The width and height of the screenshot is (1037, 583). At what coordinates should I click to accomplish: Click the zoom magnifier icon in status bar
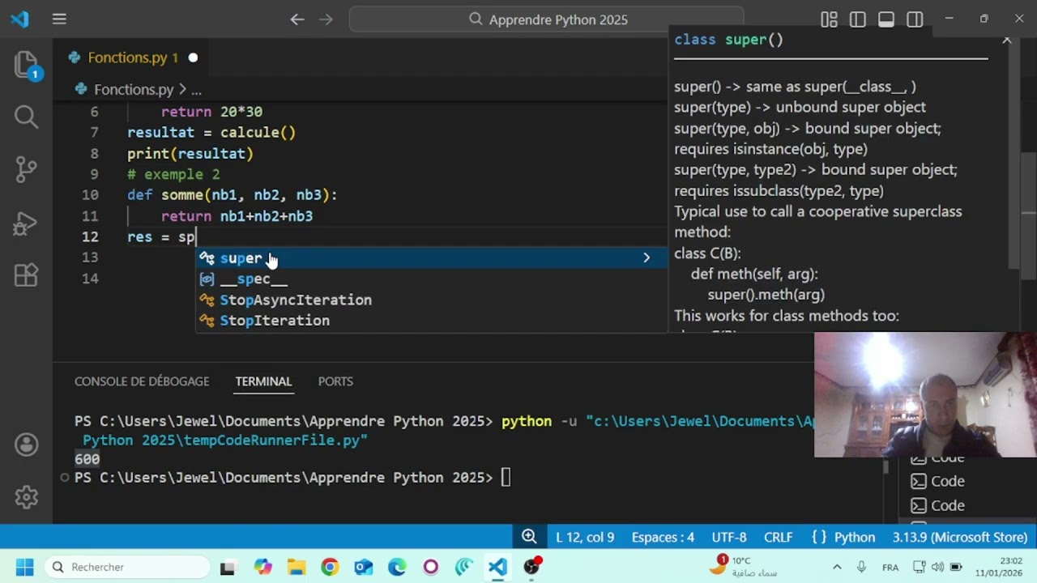[529, 537]
